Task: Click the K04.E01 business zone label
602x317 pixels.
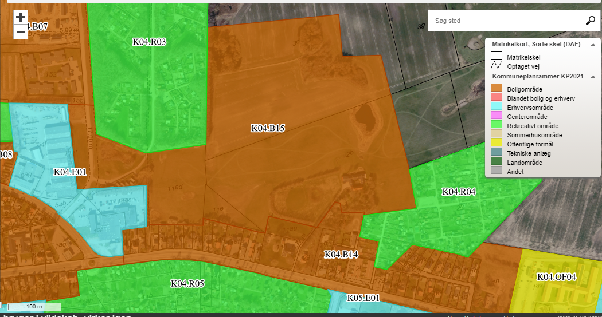Action: click(70, 172)
